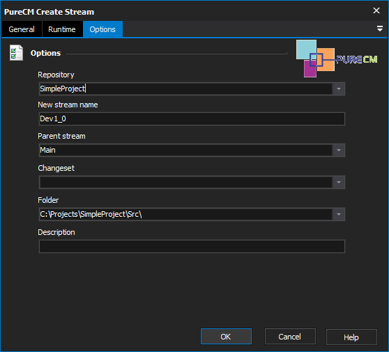Click the Repository label text
Viewport: 389px width, 352px height.
pyautogui.click(x=56, y=75)
